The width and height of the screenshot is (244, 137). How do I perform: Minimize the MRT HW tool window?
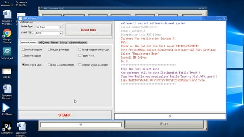[x=217, y=18]
